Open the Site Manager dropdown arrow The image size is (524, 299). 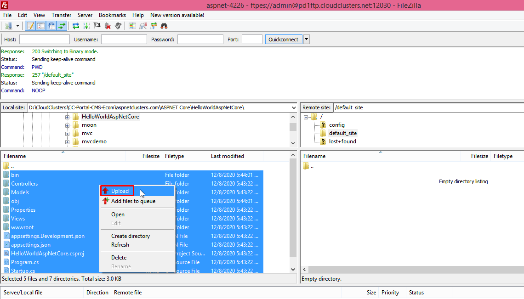[x=17, y=26]
